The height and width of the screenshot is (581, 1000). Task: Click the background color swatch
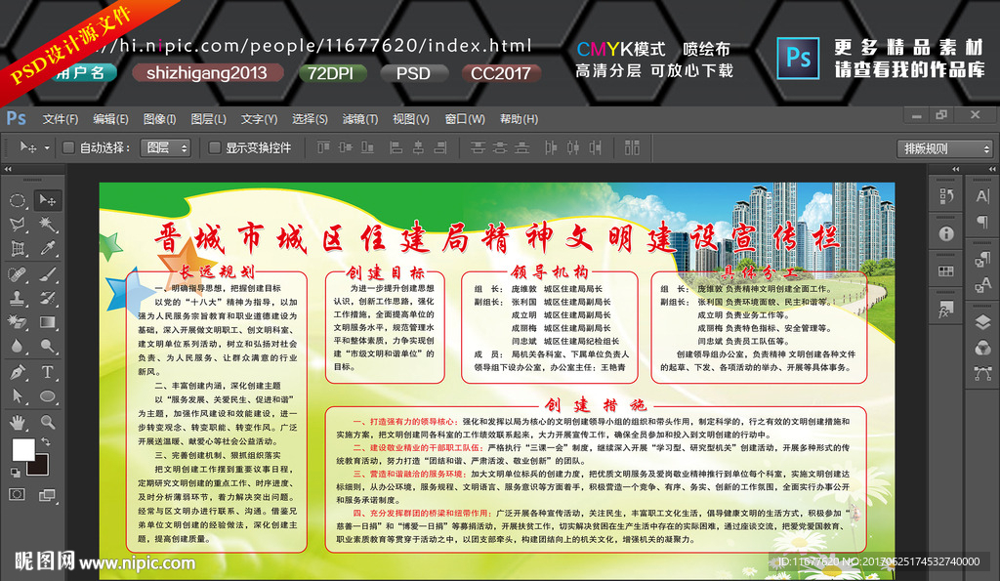[39, 467]
